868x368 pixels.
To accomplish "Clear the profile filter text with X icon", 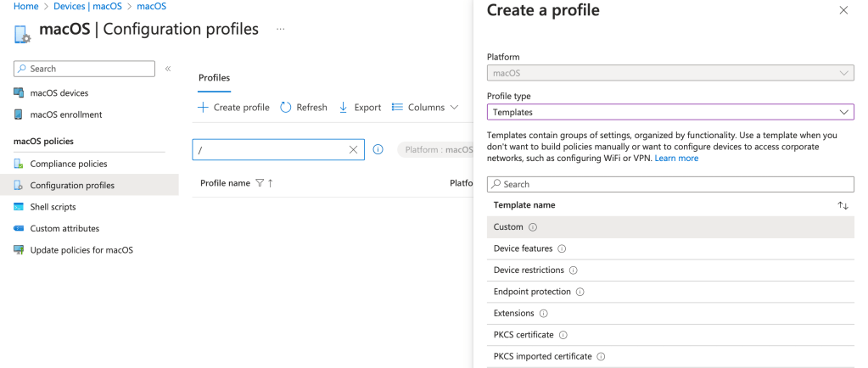I will coord(354,150).
